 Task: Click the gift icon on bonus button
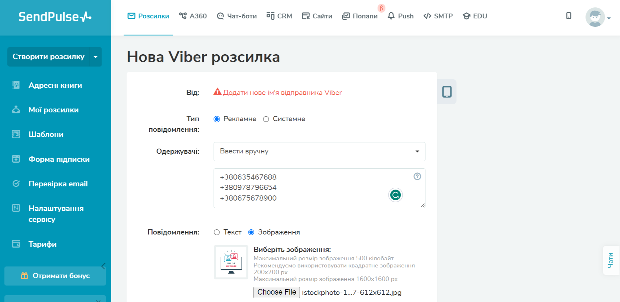tap(24, 276)
